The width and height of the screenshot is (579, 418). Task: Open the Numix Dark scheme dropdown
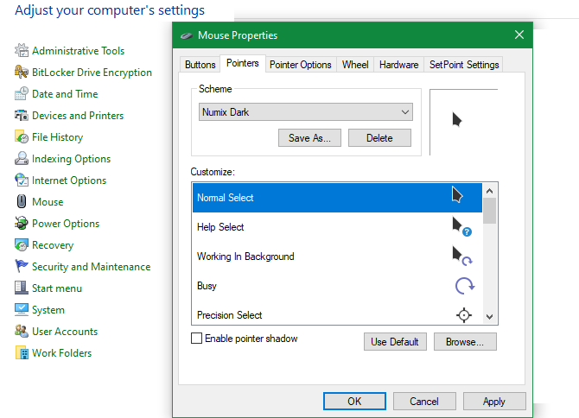(x=305, y=111)
